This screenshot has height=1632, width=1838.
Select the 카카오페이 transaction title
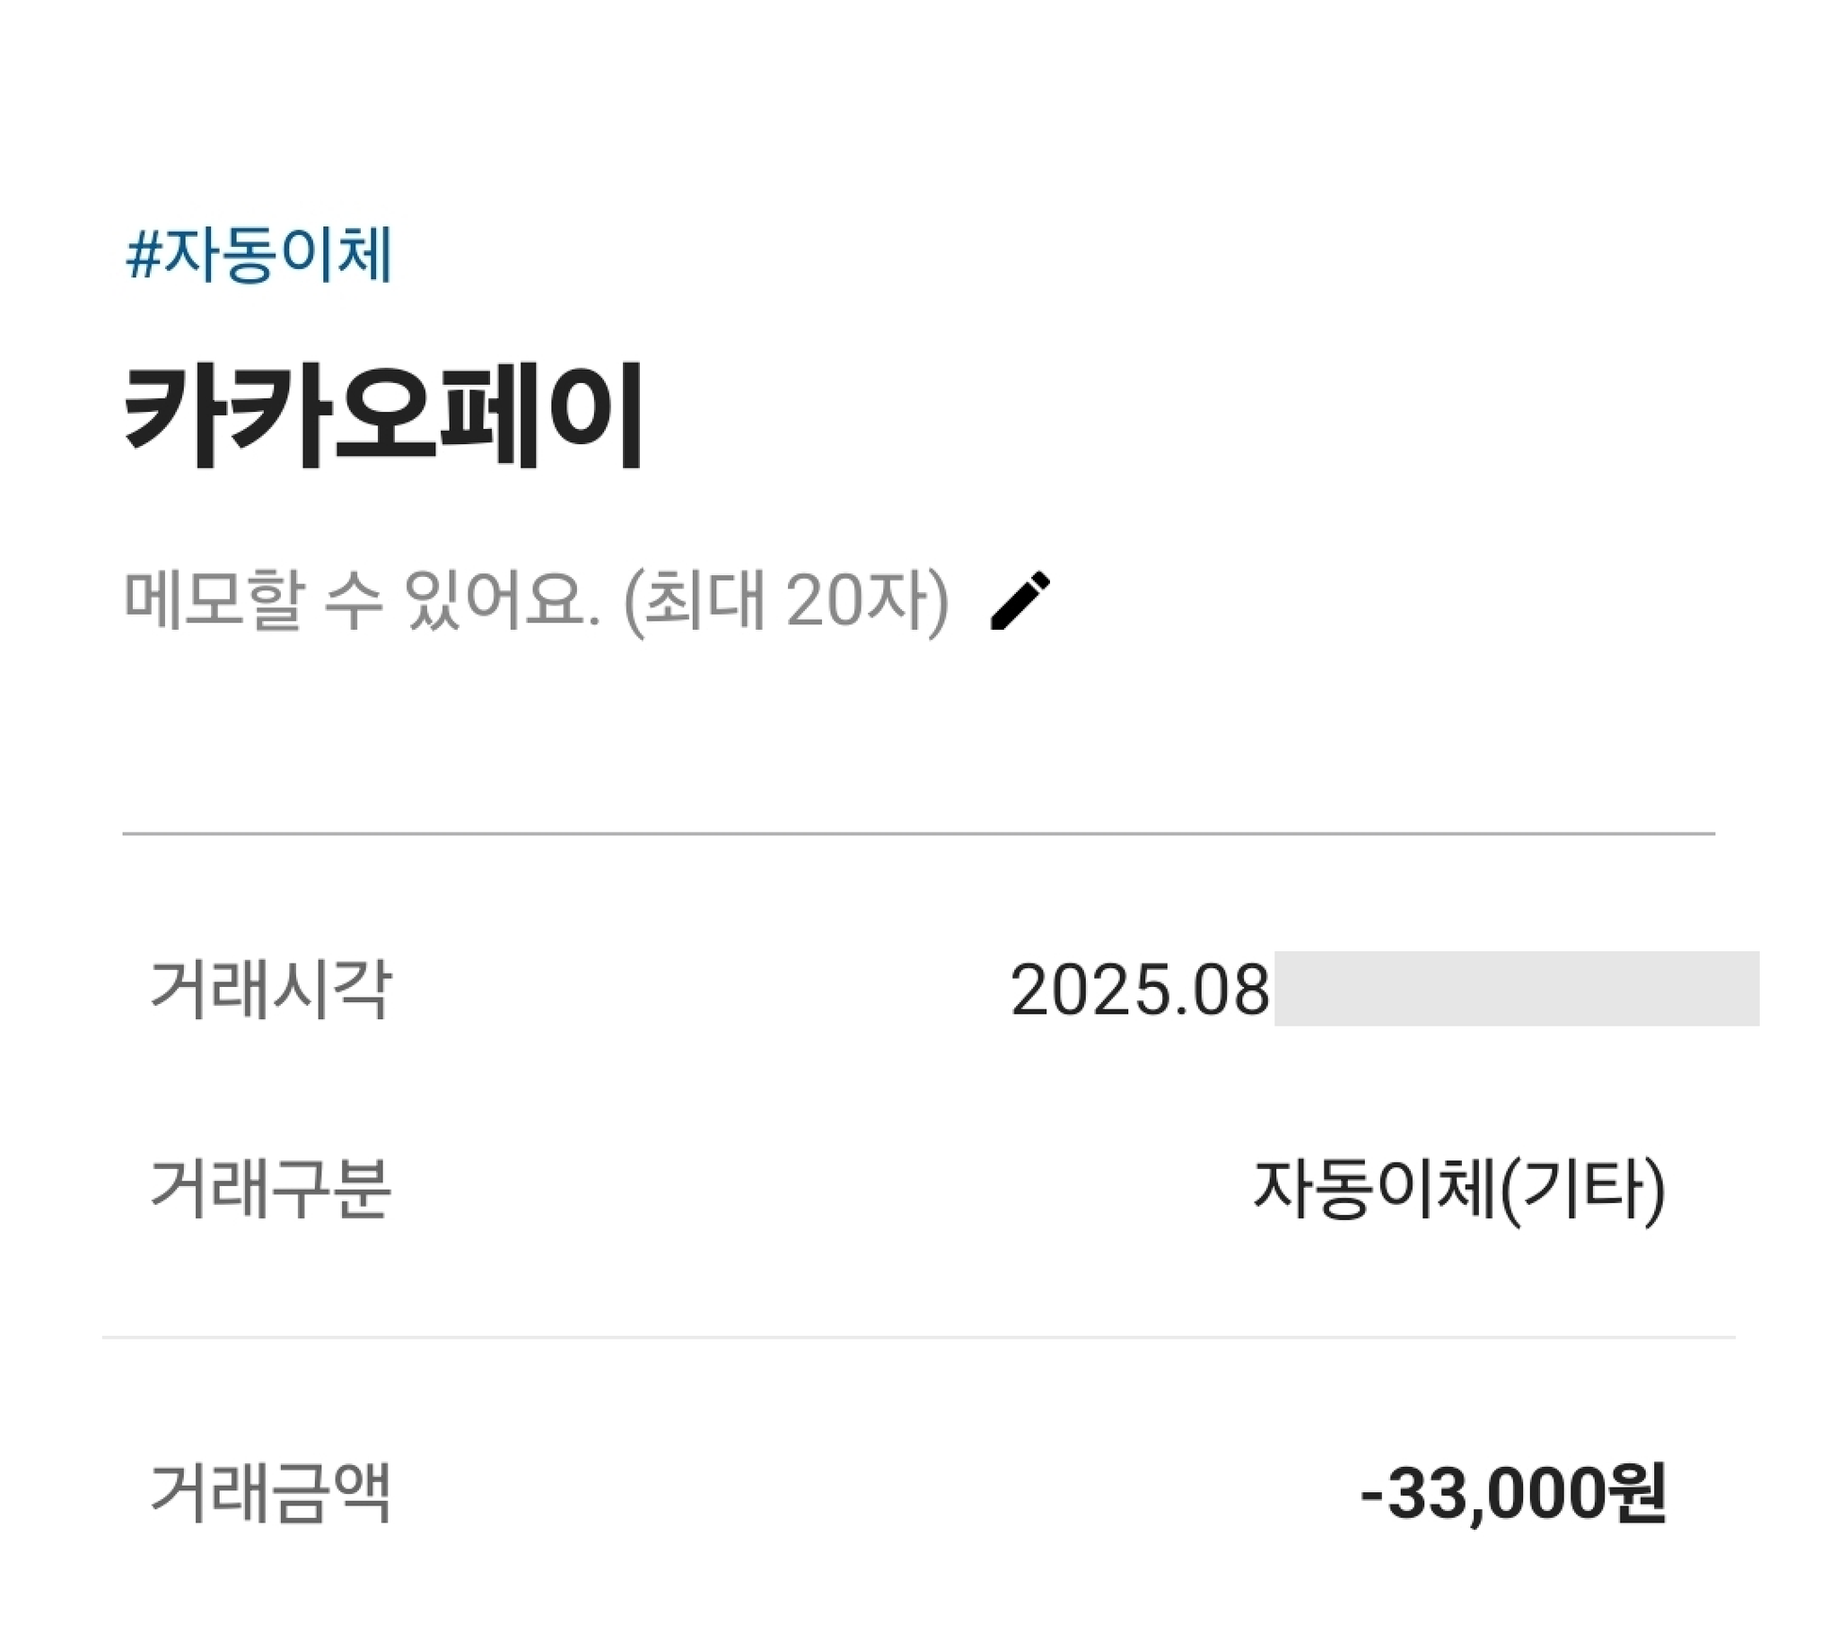tap(383, 416)
